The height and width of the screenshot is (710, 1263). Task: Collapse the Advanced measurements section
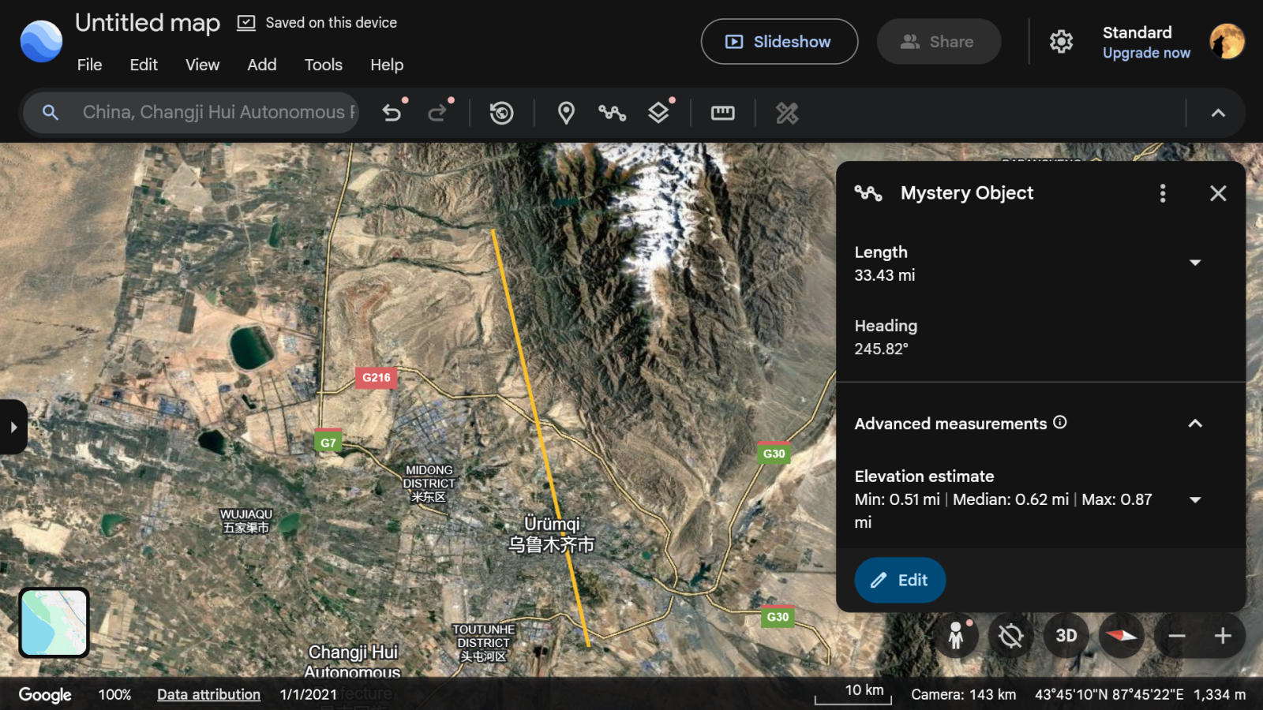coord(1195,424)
